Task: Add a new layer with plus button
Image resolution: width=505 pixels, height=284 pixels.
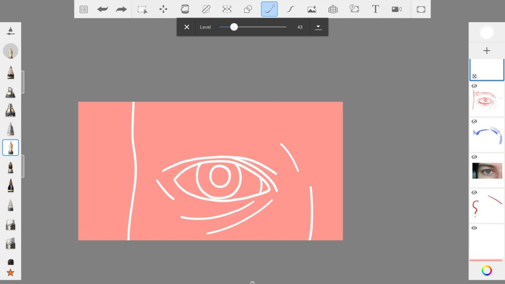Action: pos(487,51)
